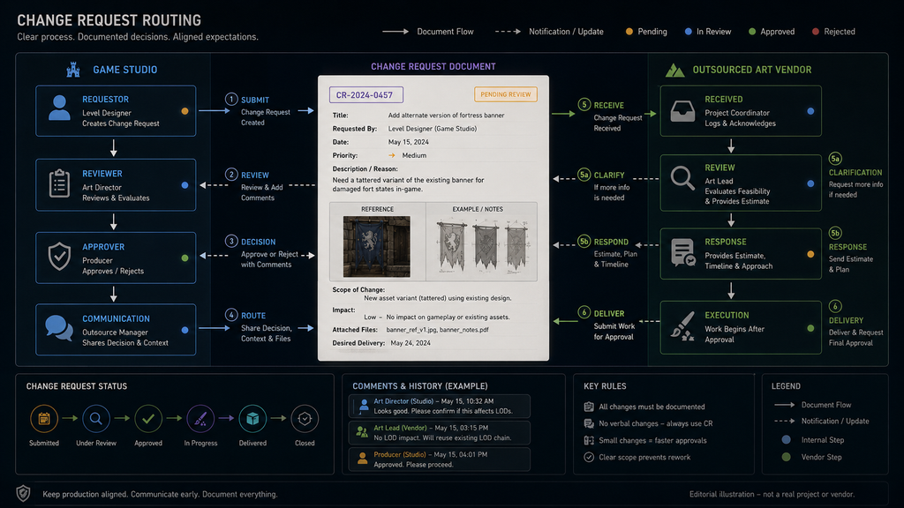Click the 'Comments & History (Example)' heading
This screenshot has width=904, height=508.
(419, 386)
